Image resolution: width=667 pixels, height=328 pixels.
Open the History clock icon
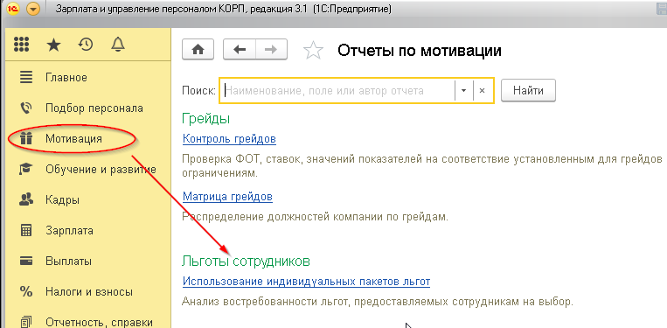click(x=86, y=45)
